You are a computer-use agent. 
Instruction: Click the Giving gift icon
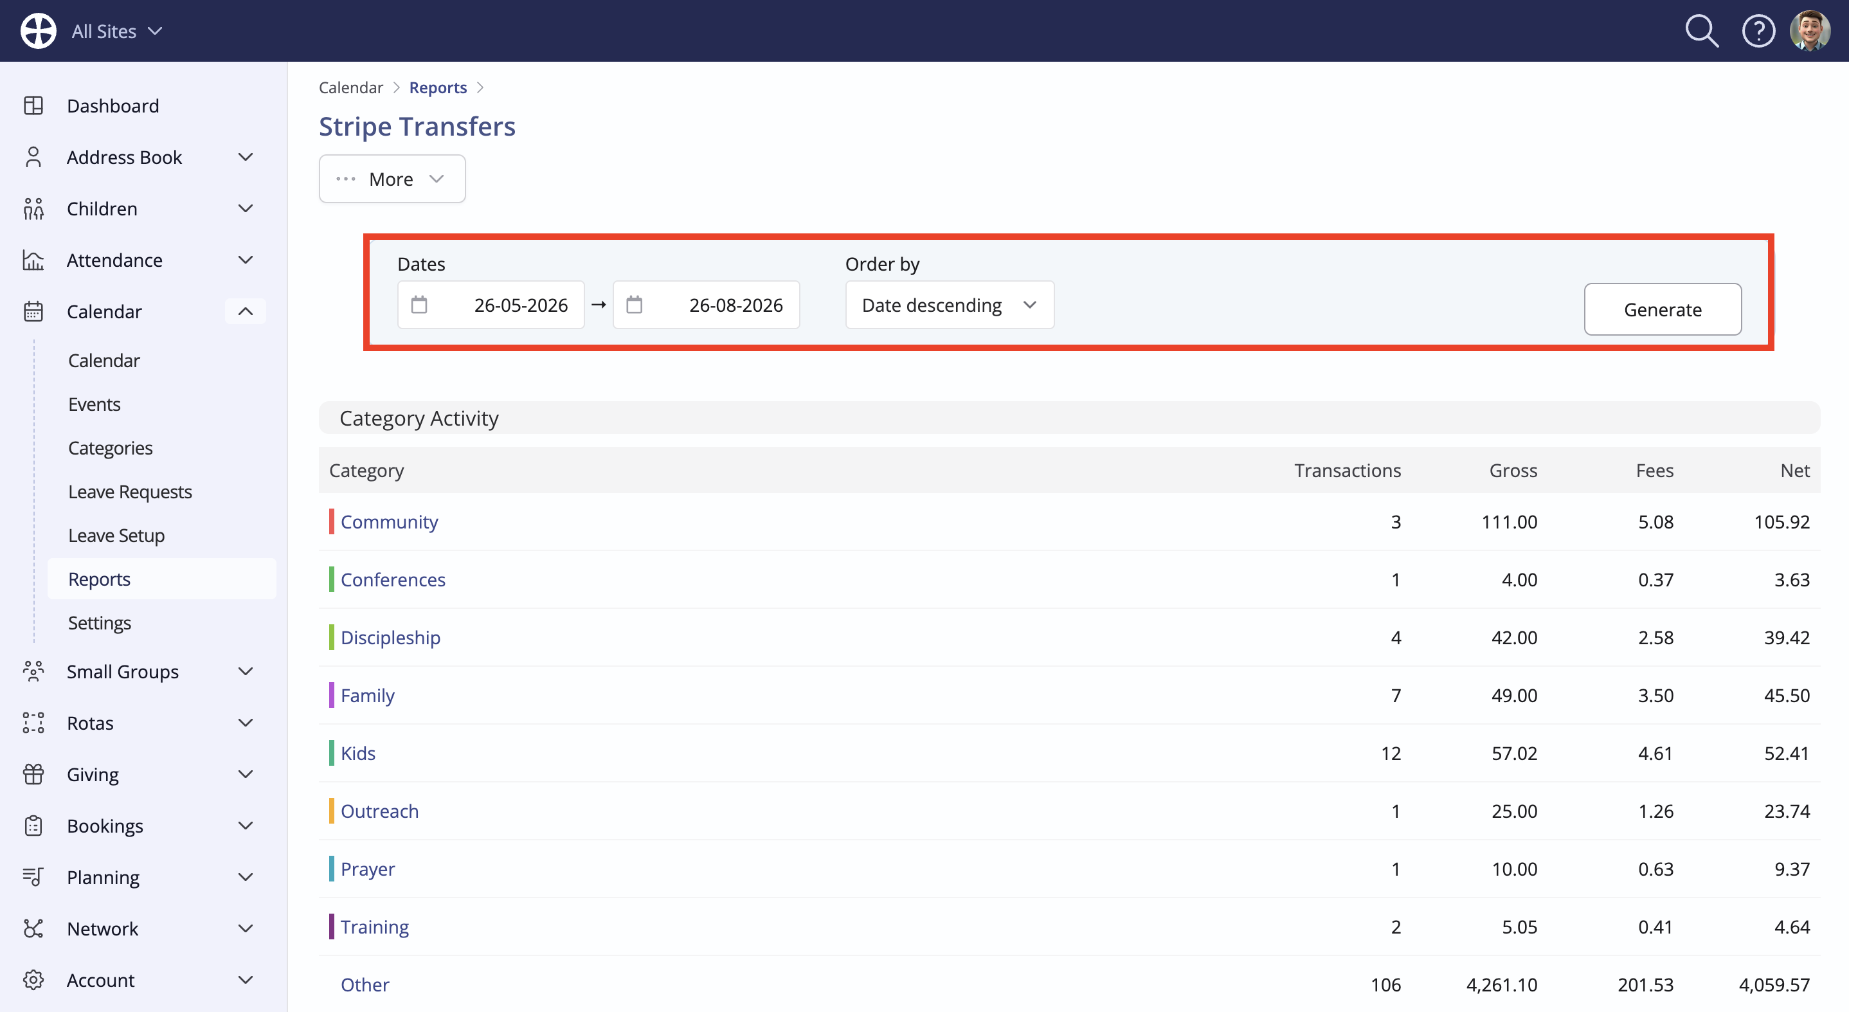coord(33,773)
